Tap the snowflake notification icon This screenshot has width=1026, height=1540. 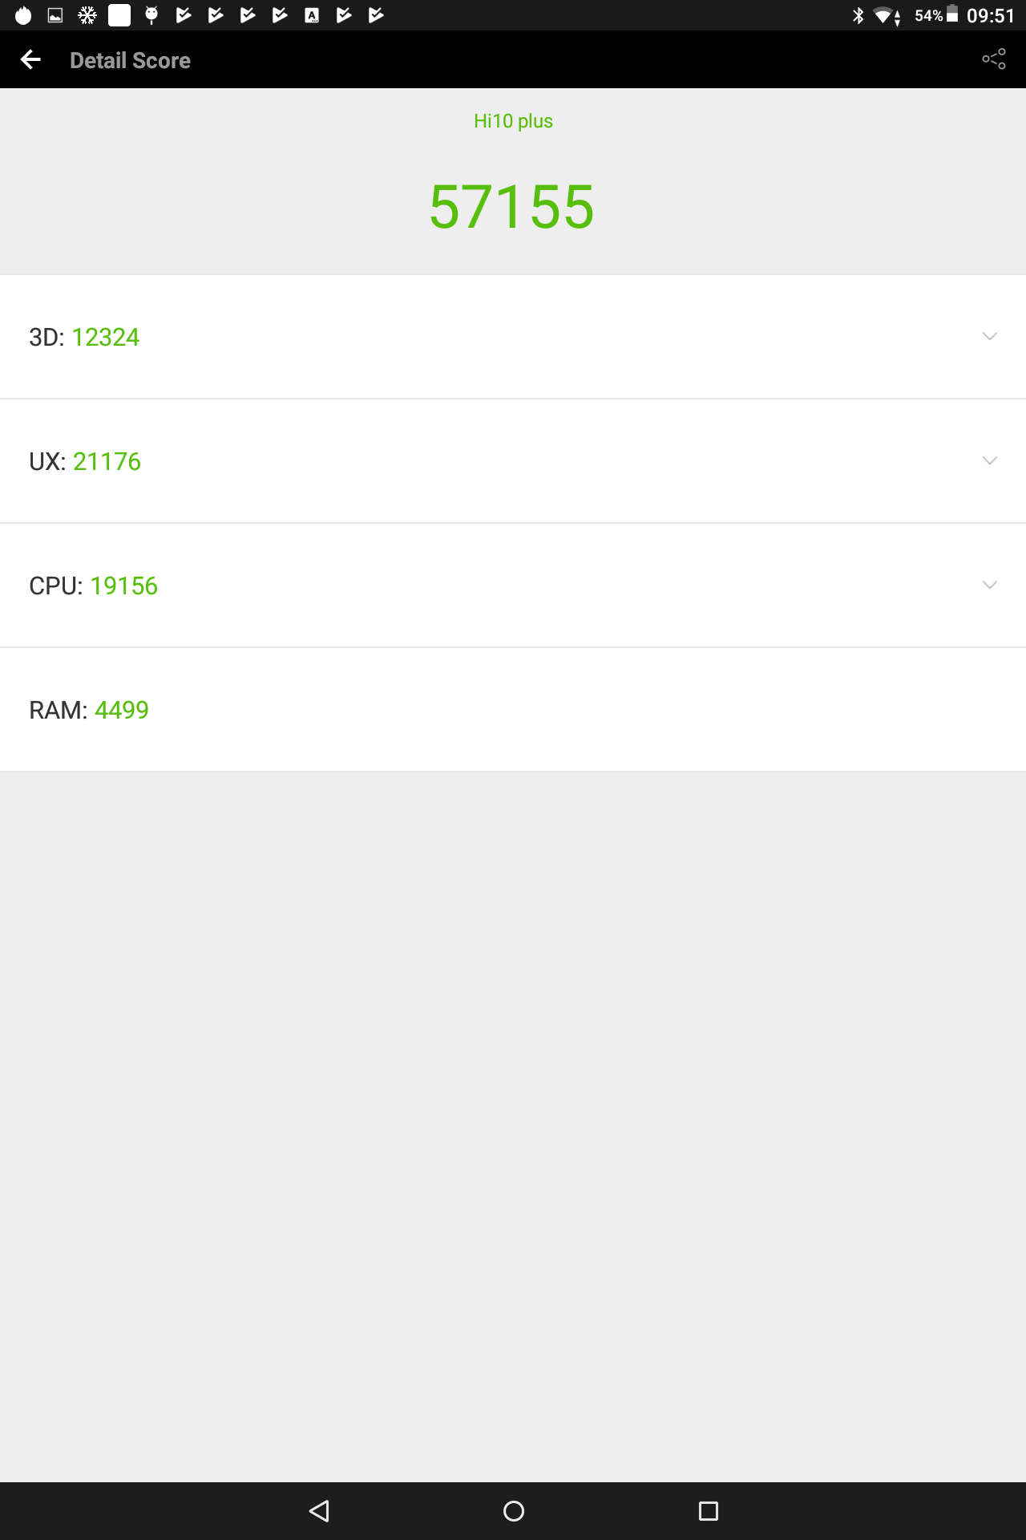coord(87,15)
